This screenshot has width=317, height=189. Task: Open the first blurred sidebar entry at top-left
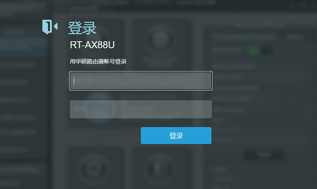(x=22, y=7)
